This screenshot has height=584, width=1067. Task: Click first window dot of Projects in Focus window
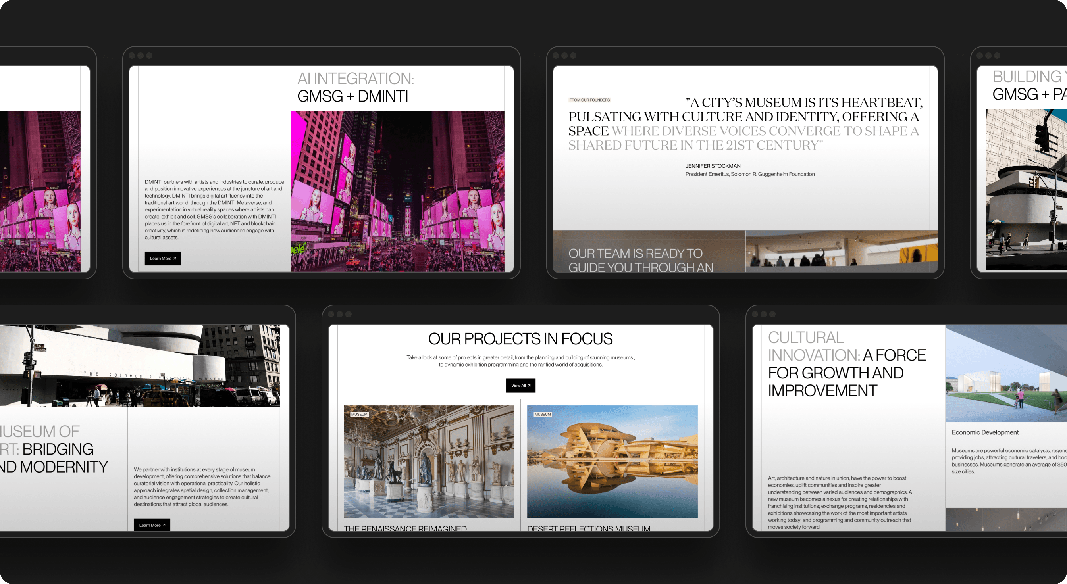pos(331,314)
